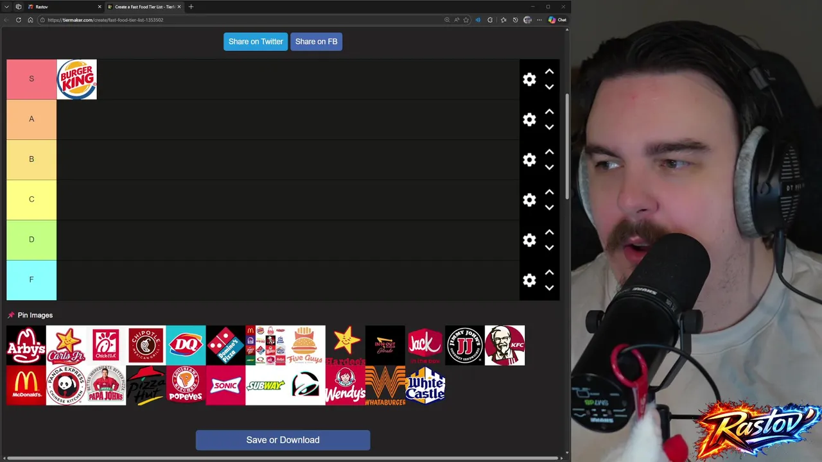The height and width of the screenshot is (462, 822).
Task: Choose the DQ Dairy Queen logo
Action: (x=186, y=345)
